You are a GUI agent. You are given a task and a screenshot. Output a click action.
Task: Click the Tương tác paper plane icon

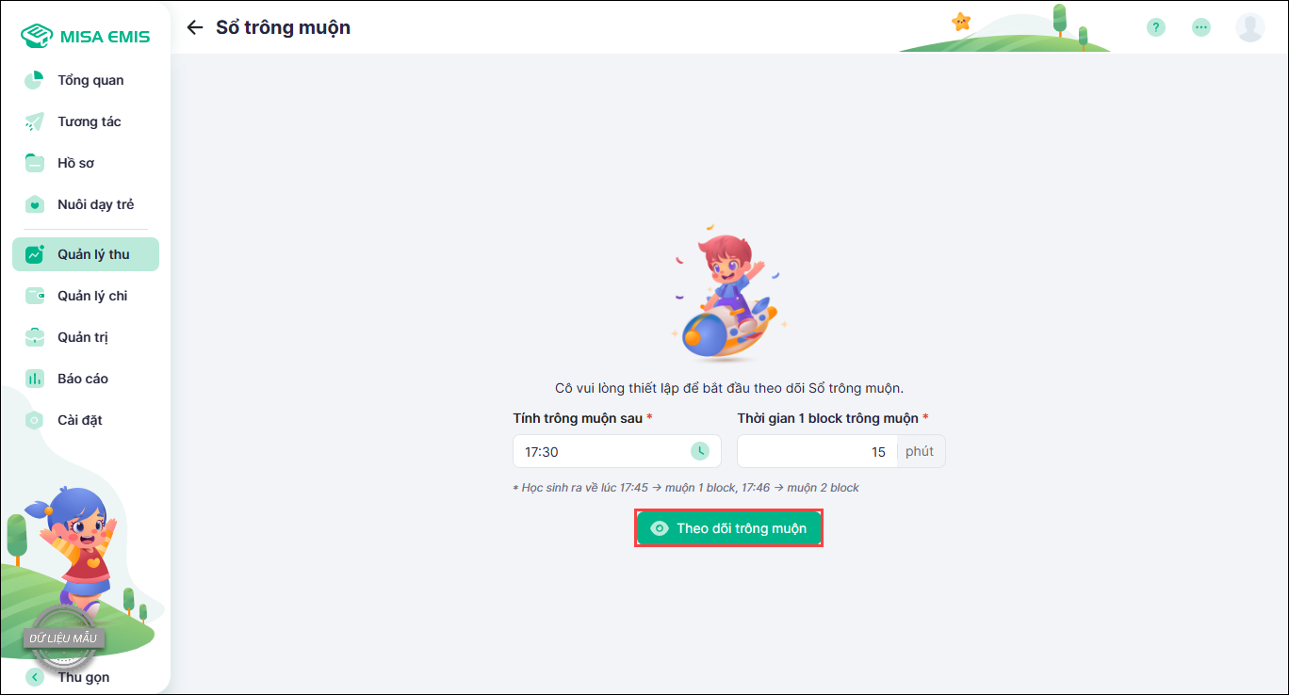[x=34, y=121]
